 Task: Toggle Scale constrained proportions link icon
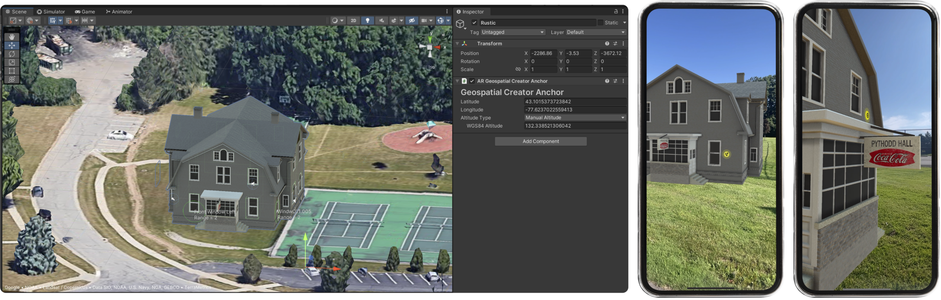518,69
